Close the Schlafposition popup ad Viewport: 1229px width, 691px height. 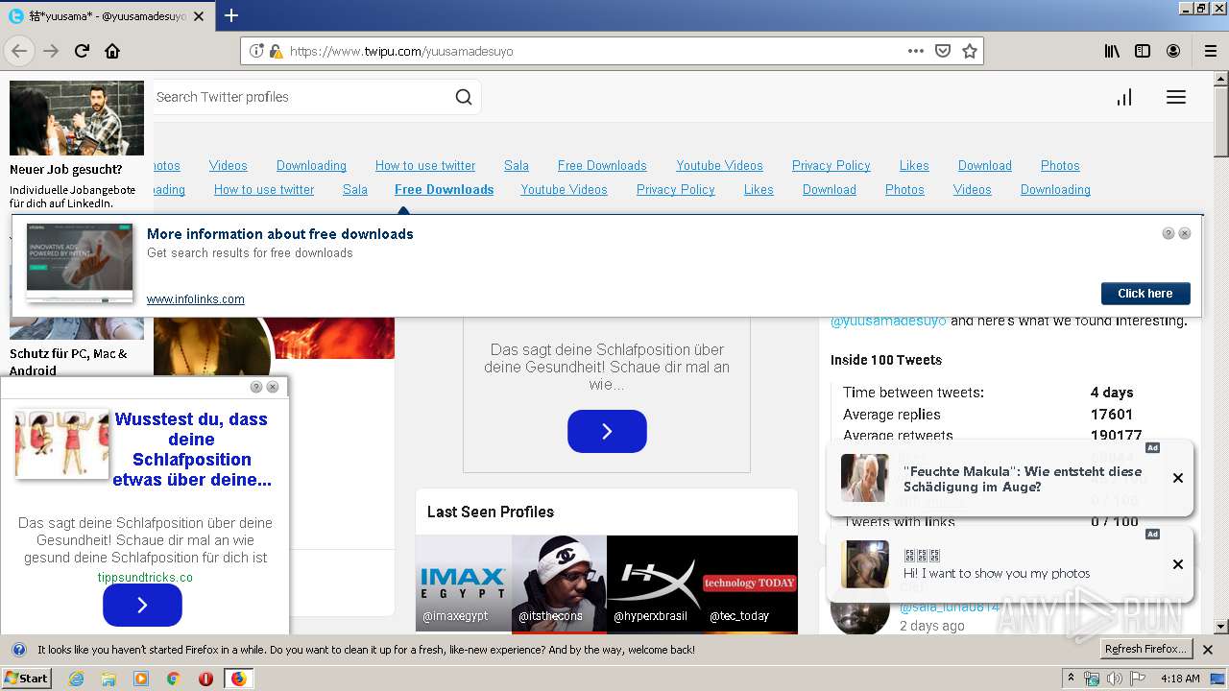click(x=273, y=387)
